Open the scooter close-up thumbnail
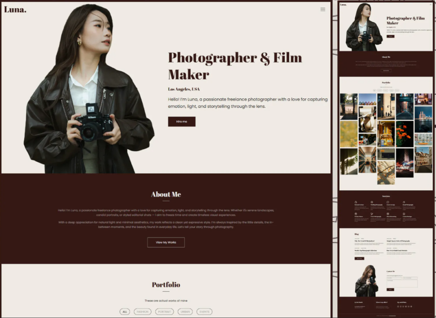 pyautogui.click(x=367, y=120)
